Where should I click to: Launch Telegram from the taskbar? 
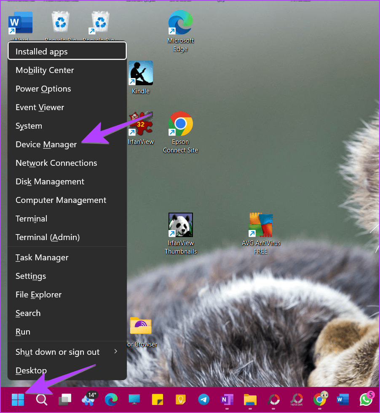(204, 399)
